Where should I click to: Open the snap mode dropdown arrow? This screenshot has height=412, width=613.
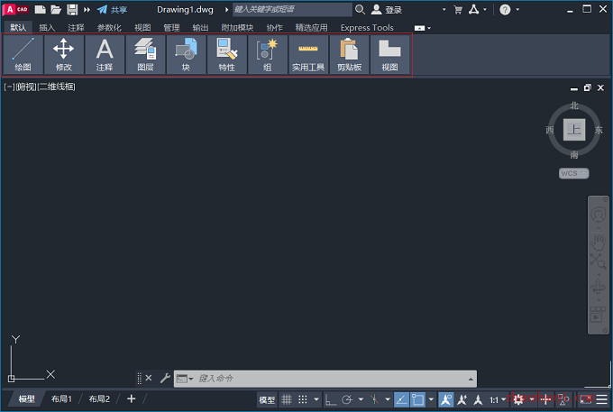pyautogui.click(x=316, y=399)
